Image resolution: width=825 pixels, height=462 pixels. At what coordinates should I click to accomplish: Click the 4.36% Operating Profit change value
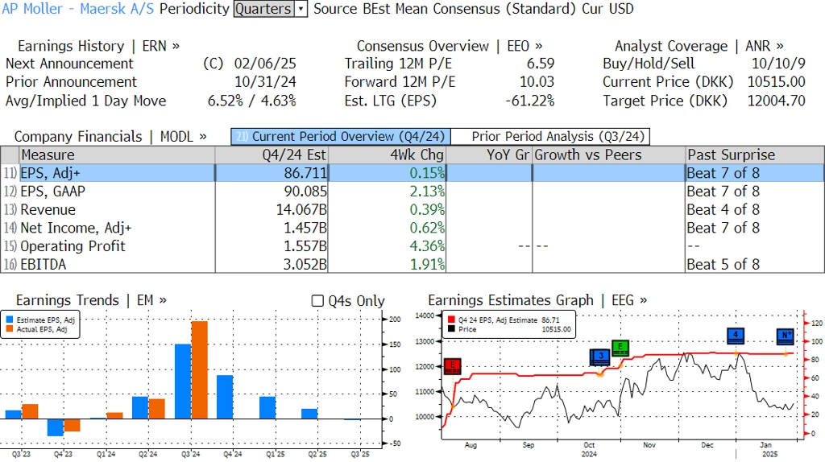pos(427,246)
